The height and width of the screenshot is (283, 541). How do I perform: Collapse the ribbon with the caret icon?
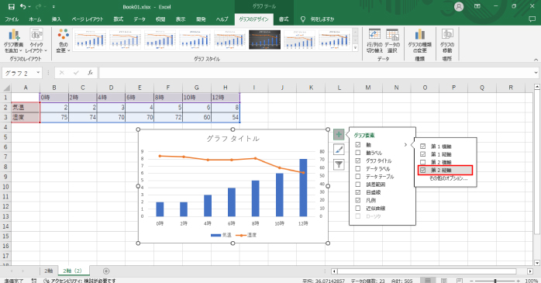pyautogui.click(x=536, y=60)
